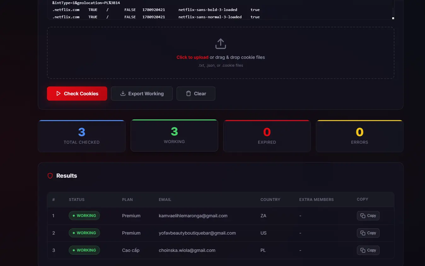
Task: Click the Clear button
Action: tap(196, 94)
